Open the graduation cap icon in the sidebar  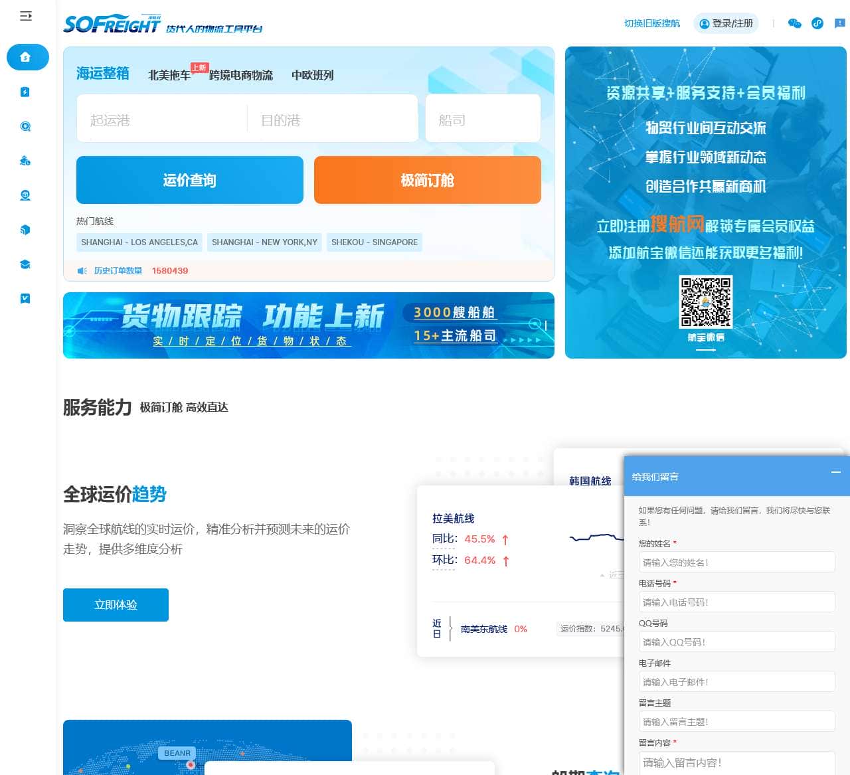(25, 264)
